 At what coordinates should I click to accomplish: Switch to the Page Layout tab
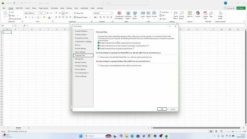tap(44, 8)
